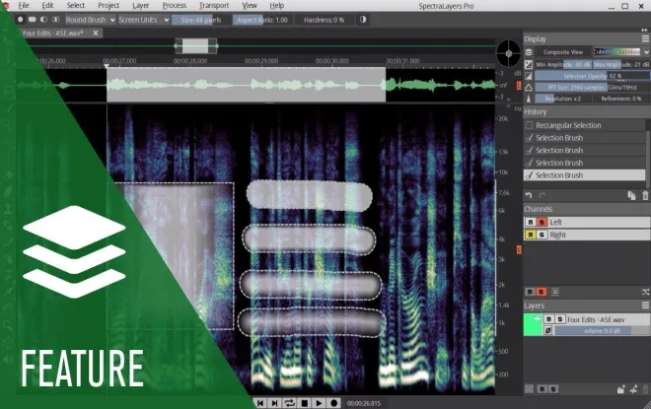Select the add-to-selection mode icon
Image resolution: width=651 pixels, height=409 pixels.
pos(32,20)
